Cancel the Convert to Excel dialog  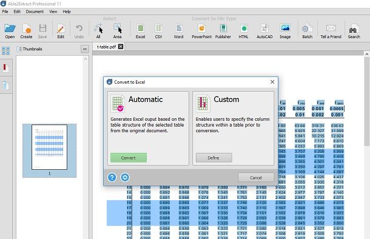[256, 177]
